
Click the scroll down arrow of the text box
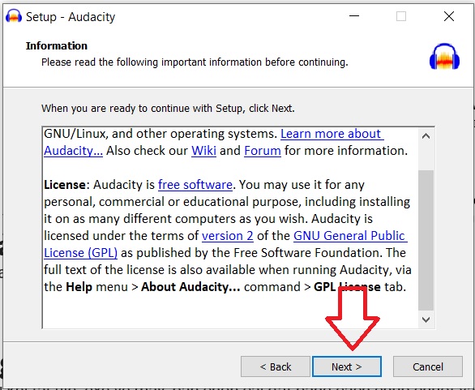(426, 319)
